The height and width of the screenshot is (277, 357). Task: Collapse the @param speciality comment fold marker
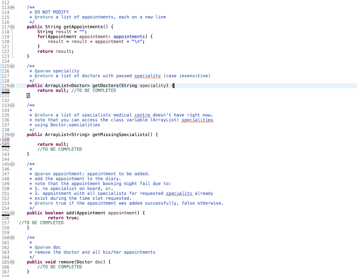click(12, 66)
